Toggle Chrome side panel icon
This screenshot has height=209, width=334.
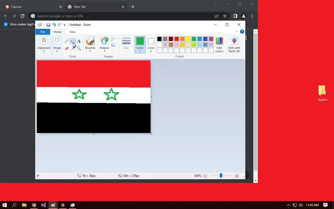pos(235,16)
